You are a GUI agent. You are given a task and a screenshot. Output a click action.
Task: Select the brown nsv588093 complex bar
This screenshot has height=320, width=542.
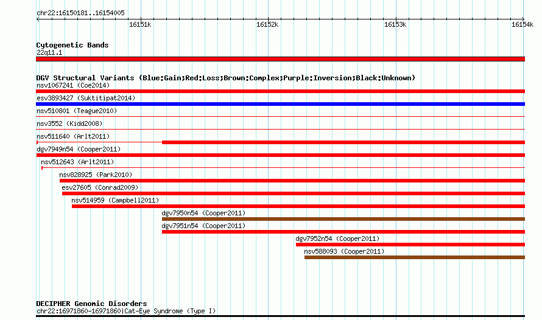(x=415, y=257)
